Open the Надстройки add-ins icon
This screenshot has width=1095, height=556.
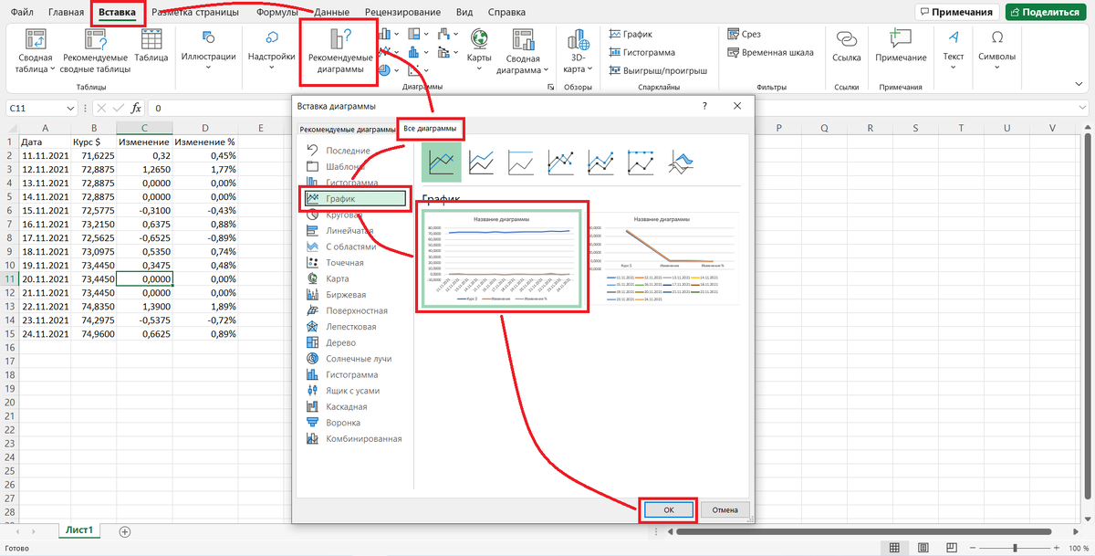(272, 37)
